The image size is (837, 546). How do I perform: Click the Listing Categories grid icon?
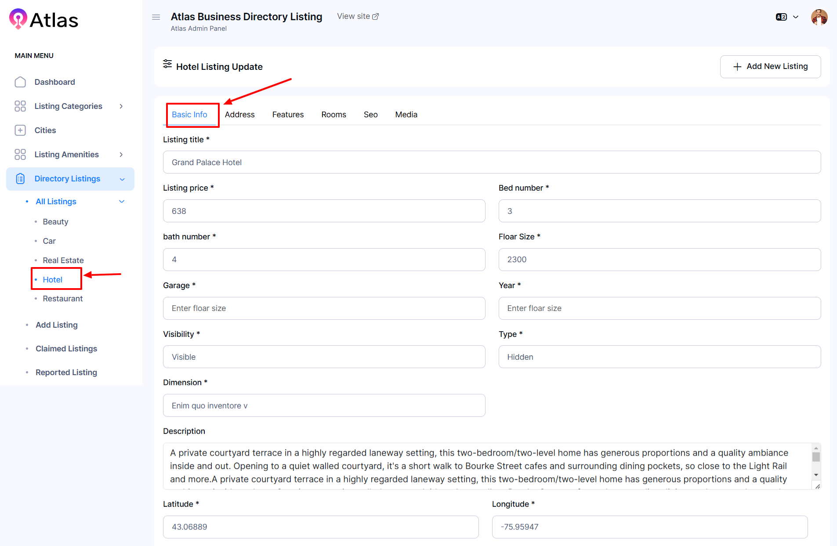coord(20,106)
